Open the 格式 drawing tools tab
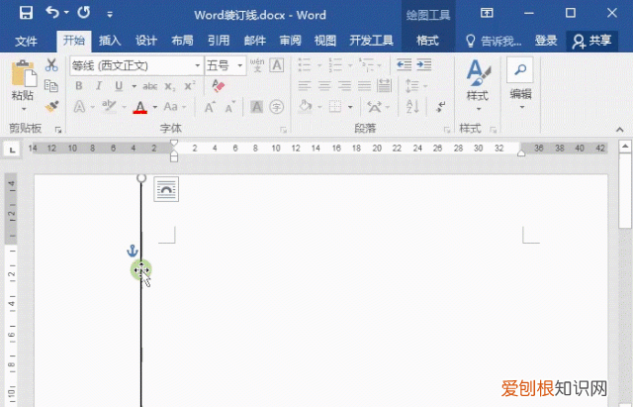The width and height of the screenshot is (633, 407). (x=427, y=41)
